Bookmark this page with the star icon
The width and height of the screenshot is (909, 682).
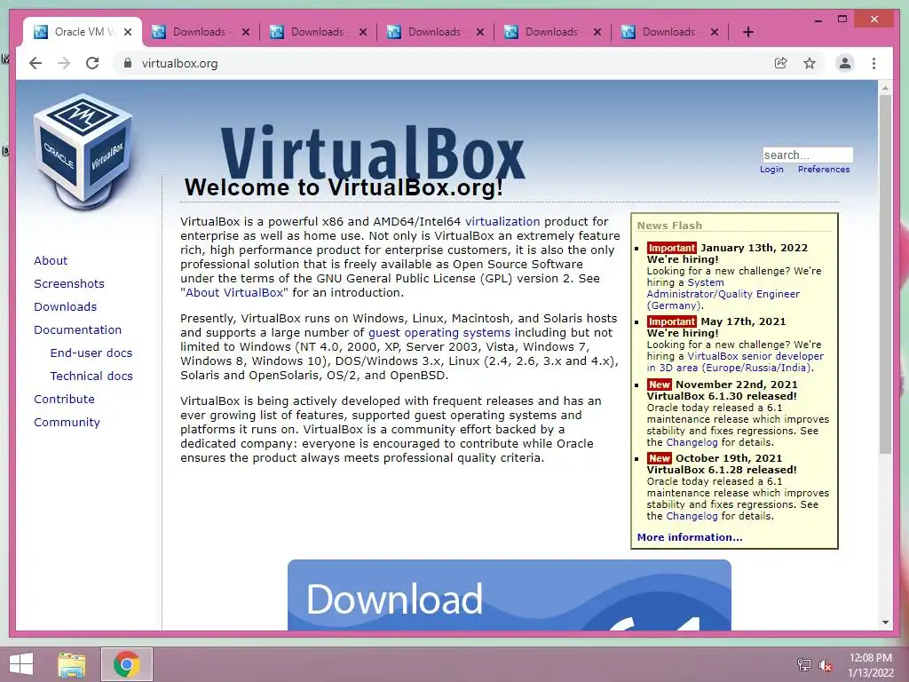pos(810,63)
